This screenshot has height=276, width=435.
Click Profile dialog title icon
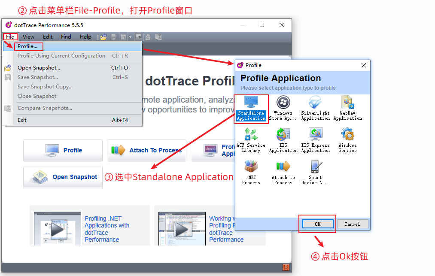pos(240,65)
